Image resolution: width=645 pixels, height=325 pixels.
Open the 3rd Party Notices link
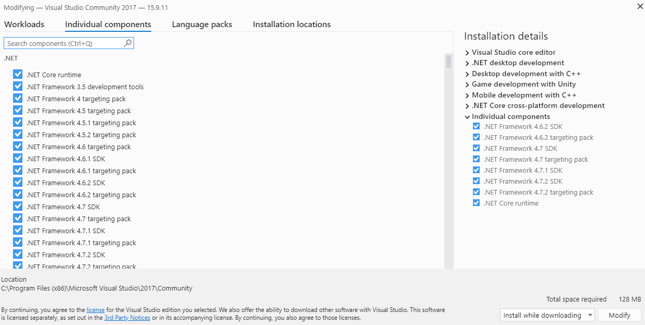127,318
